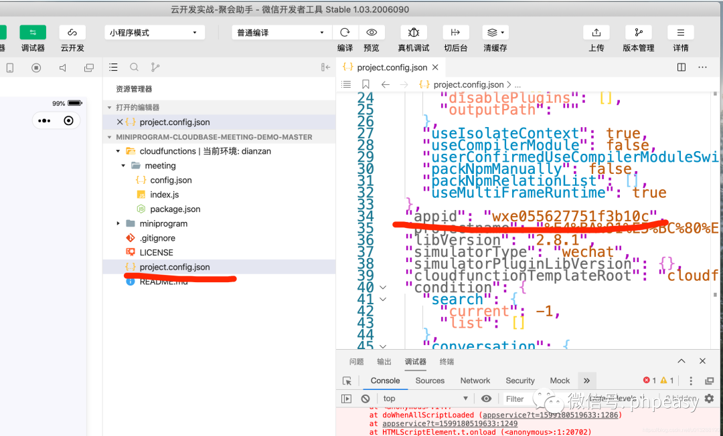Viewport: 723px width, 436px height.
Task: Select the Security devtools tab
Action: (x=520, y=380)
